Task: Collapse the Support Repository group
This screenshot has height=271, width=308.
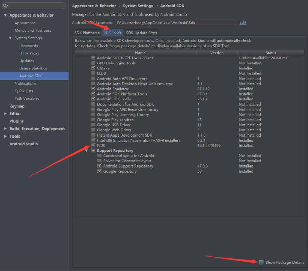Action: [x=86, y=151]
